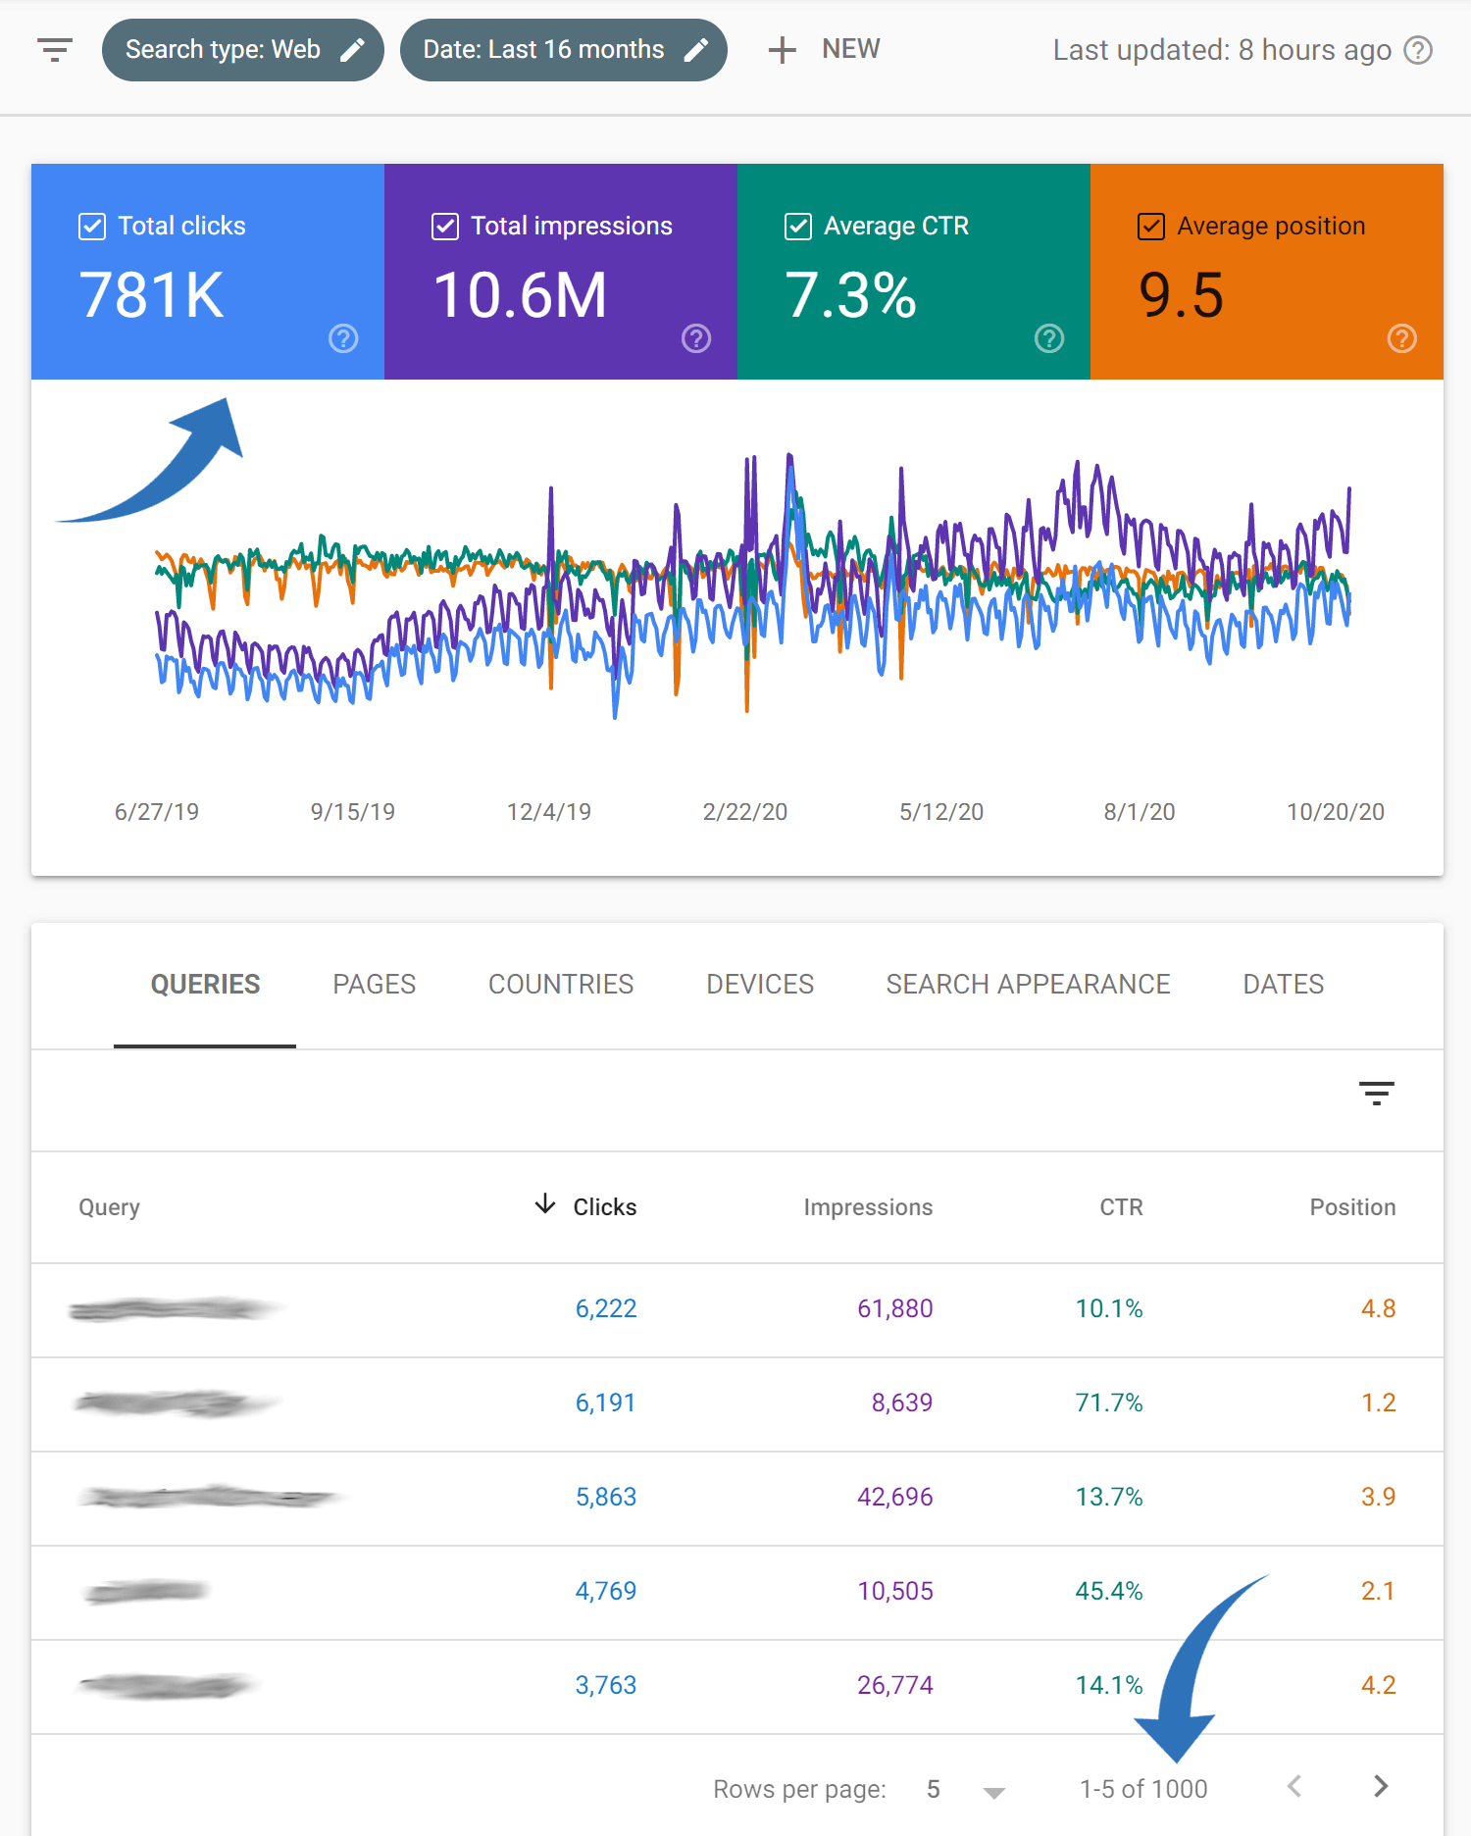This screenshot has width=1471, height=1836.
Task: Click the 42,696 impressions cell
Action: (894, 1497)
